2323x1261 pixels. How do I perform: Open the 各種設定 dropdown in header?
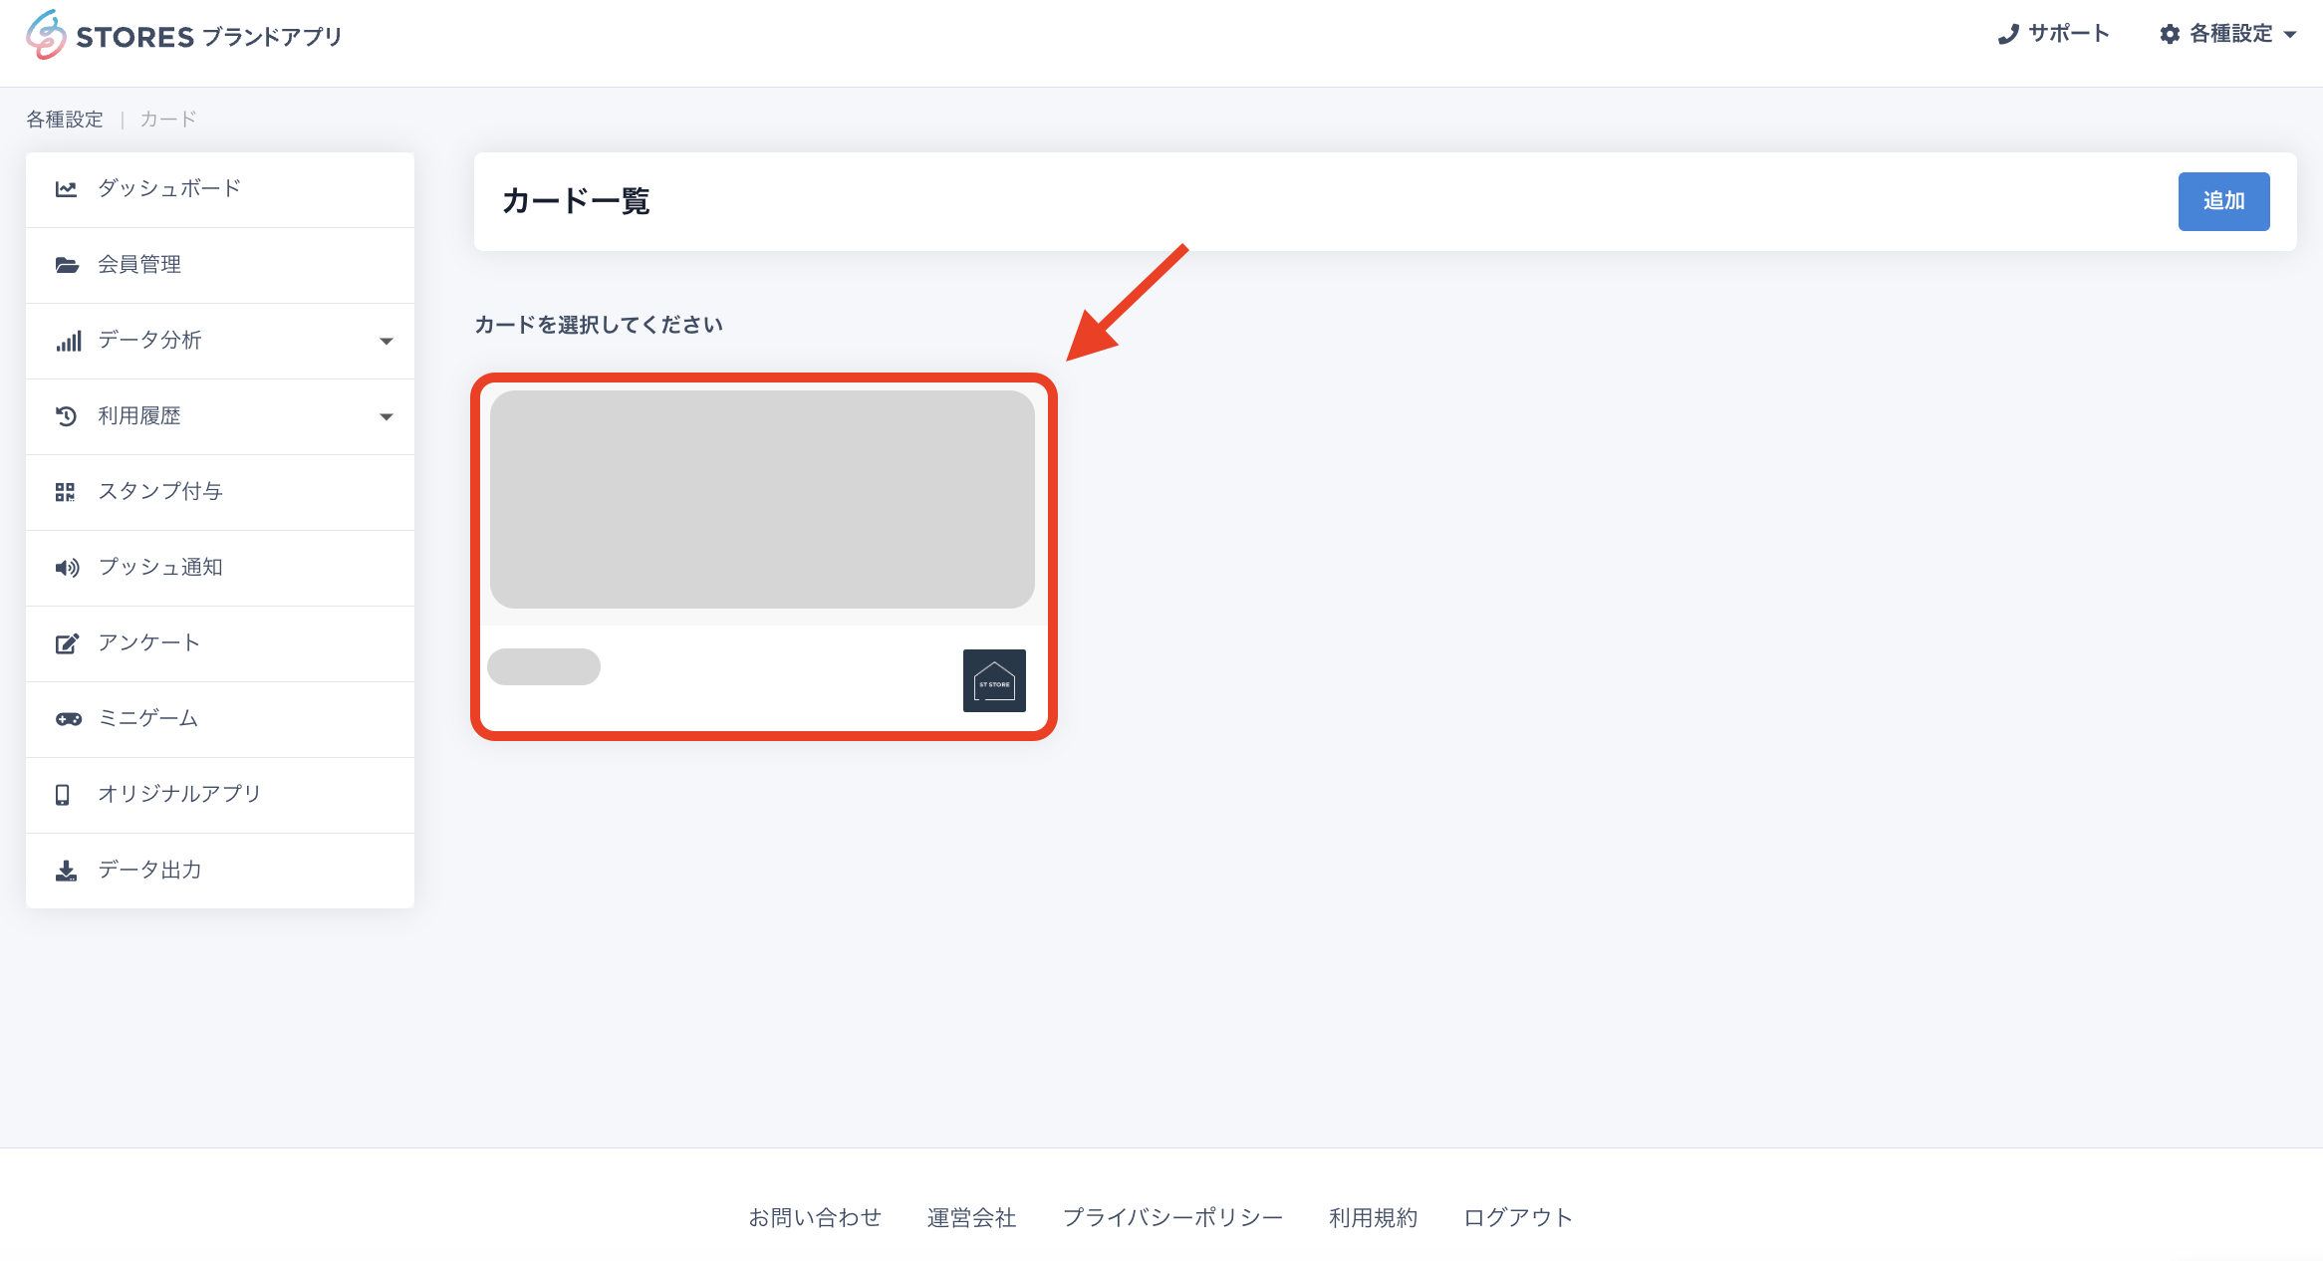(x=2229, y=34)
